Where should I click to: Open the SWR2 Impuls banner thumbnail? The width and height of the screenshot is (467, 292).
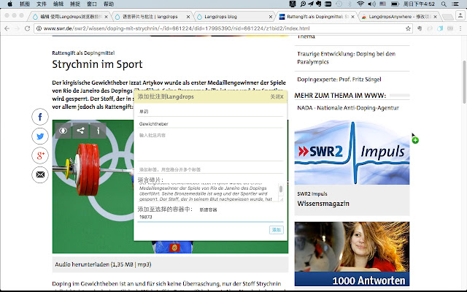tap(352, 153)
